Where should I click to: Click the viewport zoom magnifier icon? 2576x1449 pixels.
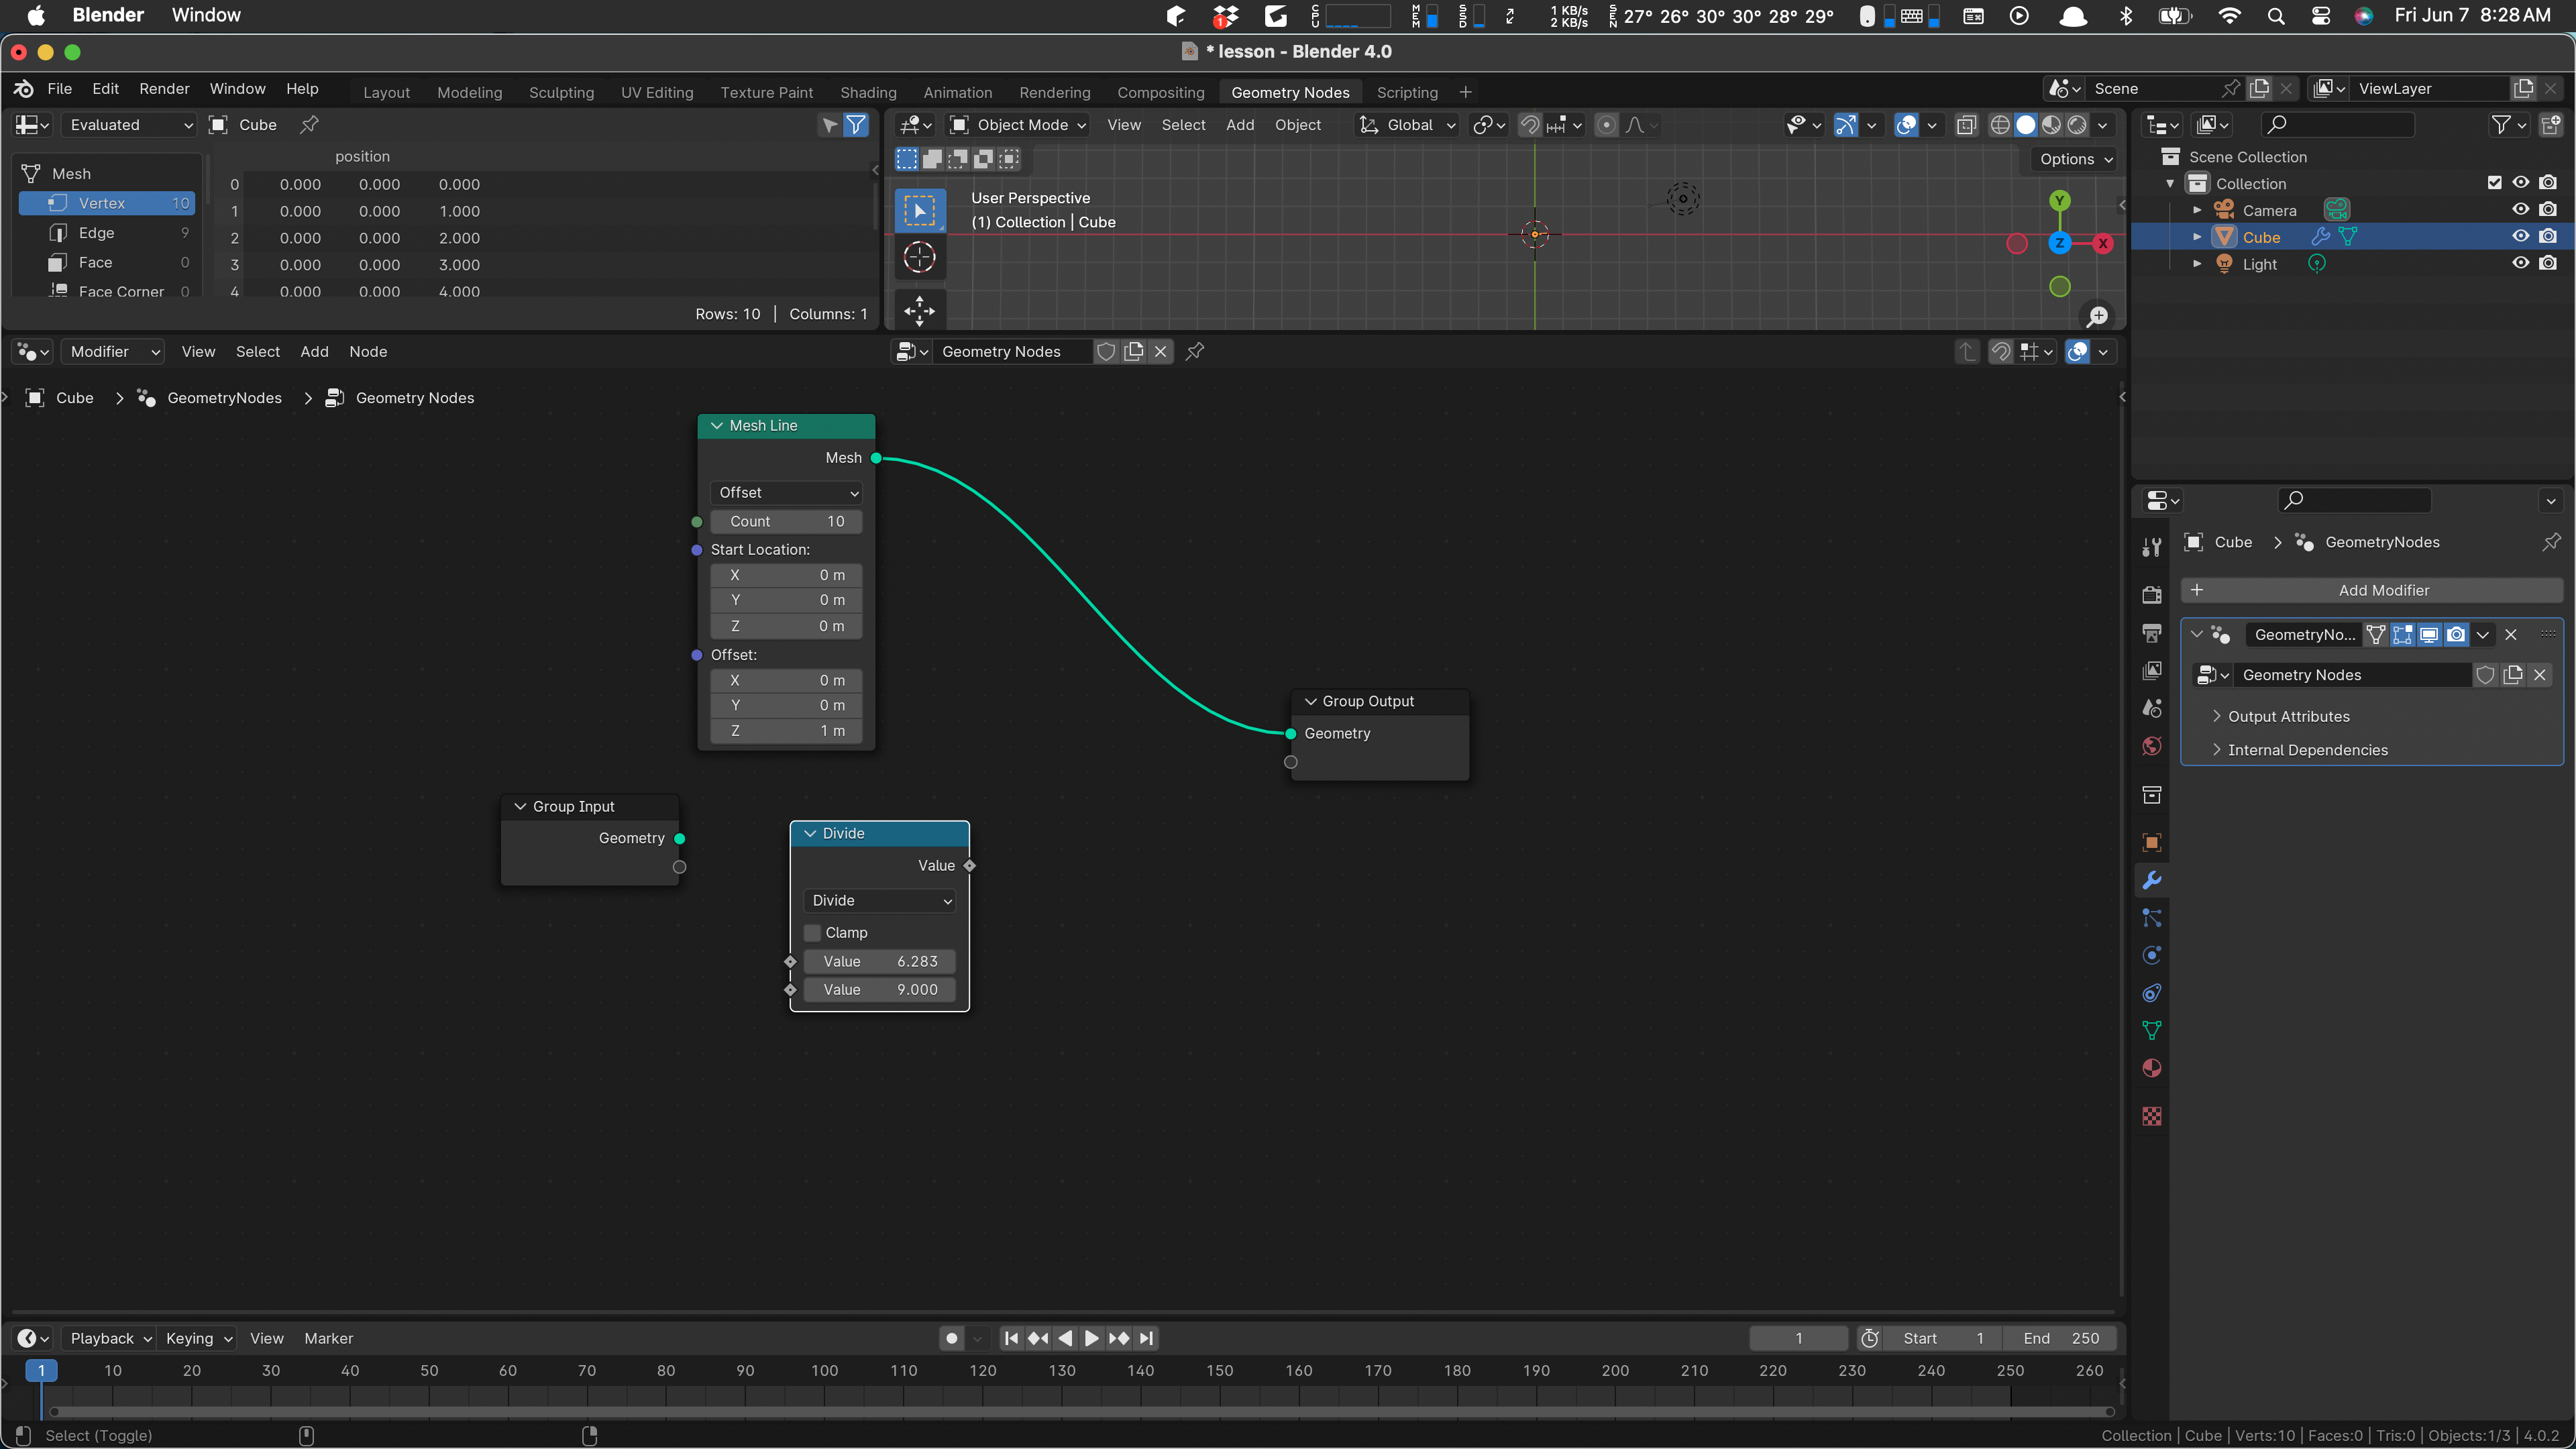tap(2097, 316)
